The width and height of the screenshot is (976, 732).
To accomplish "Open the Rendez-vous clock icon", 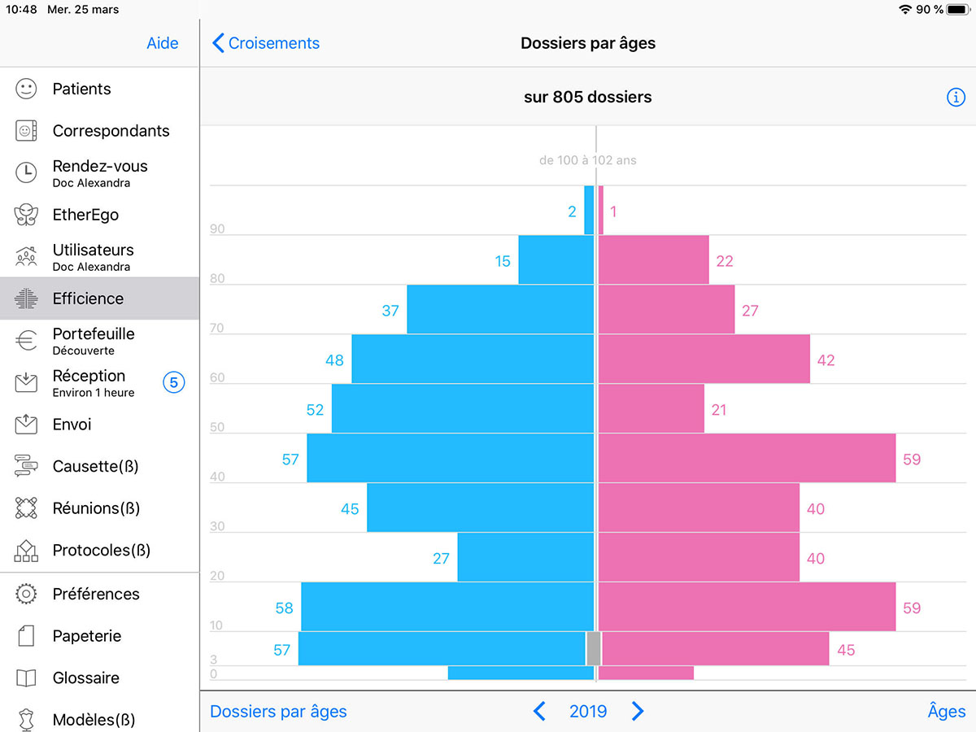I will (27, 172).
